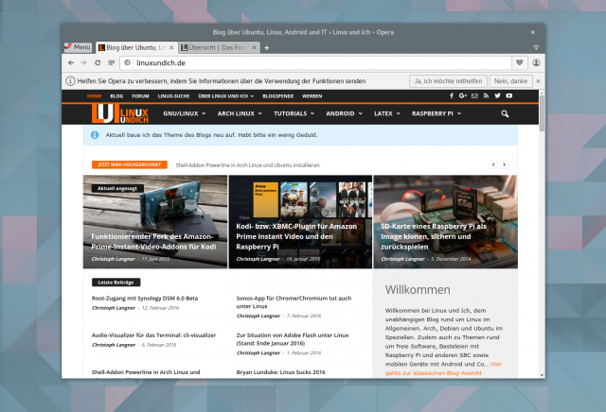Open a new tab with plus button
This screenshot has width=606, height=412.
tap(267, 48)
